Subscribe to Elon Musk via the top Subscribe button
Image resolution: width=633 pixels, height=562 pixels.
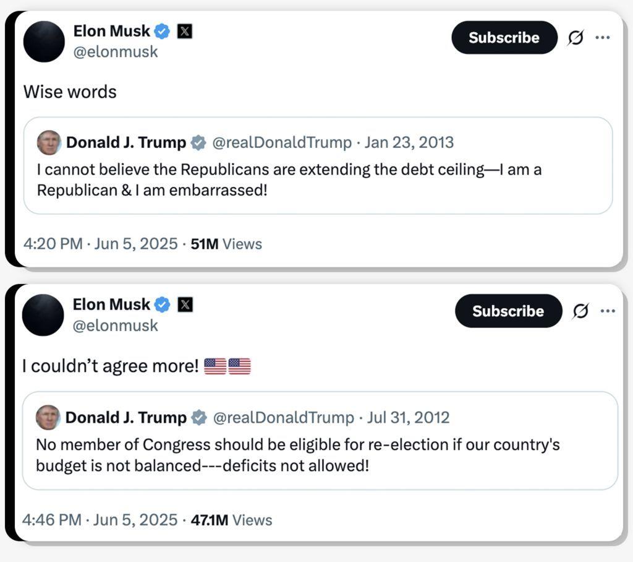click(503, 37)
